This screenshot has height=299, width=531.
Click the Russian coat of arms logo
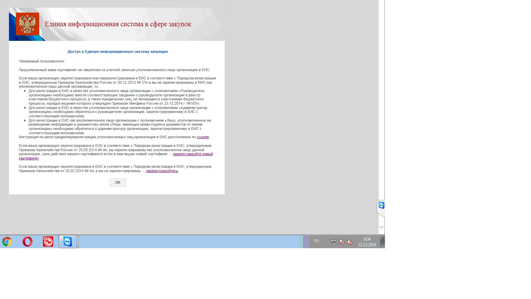[28, 24]
